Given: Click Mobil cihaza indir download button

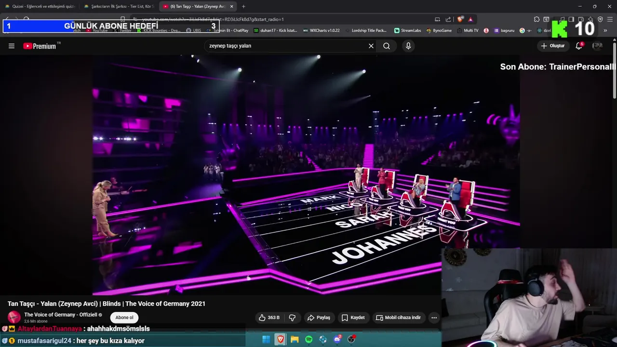Looking at the screenshot, I should pyautogui.click(x=398, y=318).
